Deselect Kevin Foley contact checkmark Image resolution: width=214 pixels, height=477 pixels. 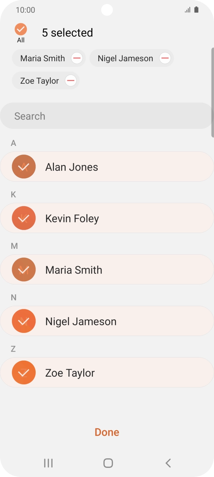[x=24, y=218]
